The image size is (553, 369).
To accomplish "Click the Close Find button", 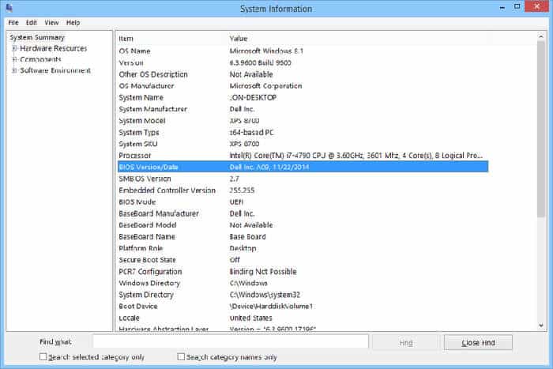I will (x=478, y=341).
